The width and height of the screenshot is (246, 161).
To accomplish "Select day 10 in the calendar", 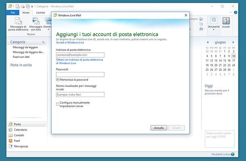I will 233,56.
